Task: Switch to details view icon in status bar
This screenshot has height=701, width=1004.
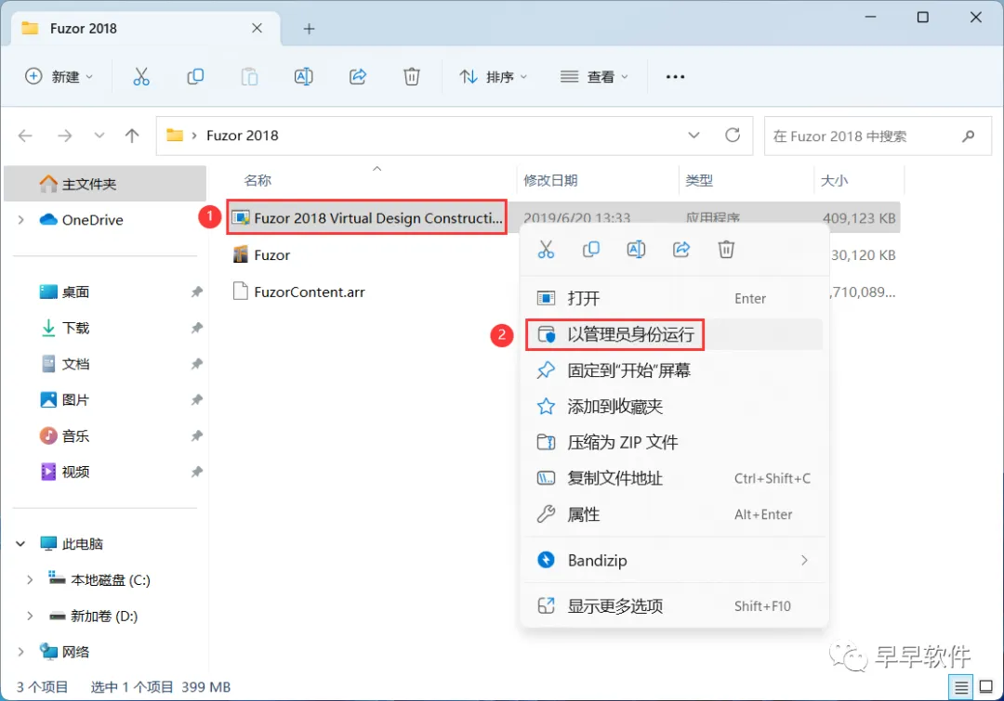Action: [961, 688]
